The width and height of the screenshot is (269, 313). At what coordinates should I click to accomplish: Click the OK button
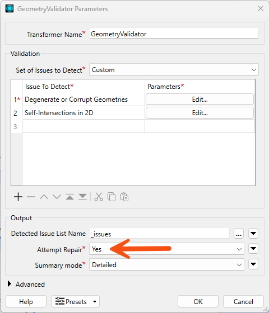[198, 301]
